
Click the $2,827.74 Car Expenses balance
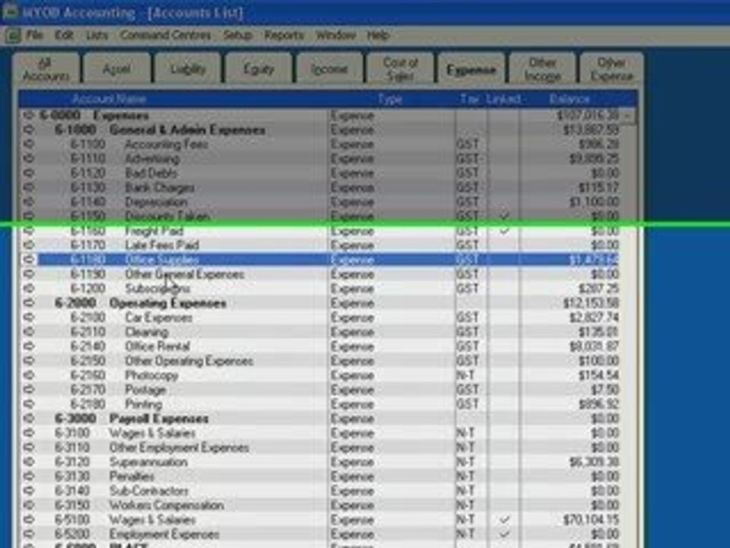click(x=594, y=317)
